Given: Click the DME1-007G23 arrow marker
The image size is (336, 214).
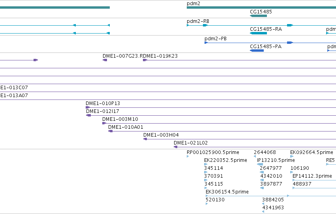Looking at the screenshot, I should (x=105, y=60).
